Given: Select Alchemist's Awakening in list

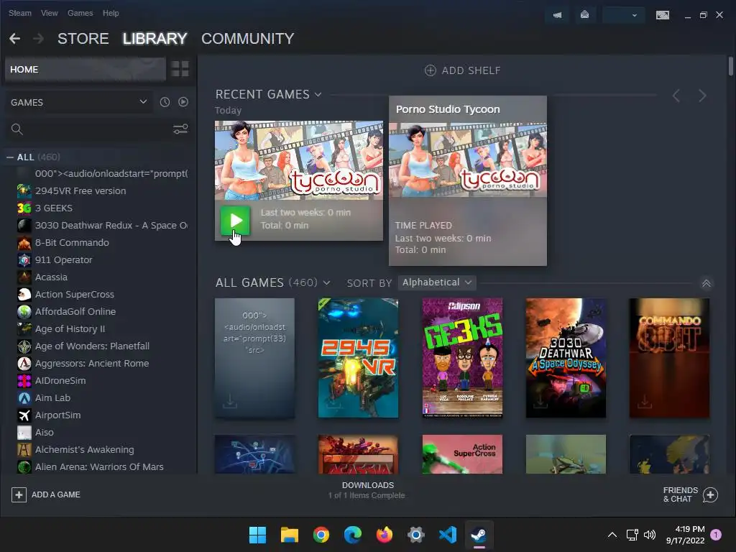Looking at the screenshot, I should coord(85,449).
